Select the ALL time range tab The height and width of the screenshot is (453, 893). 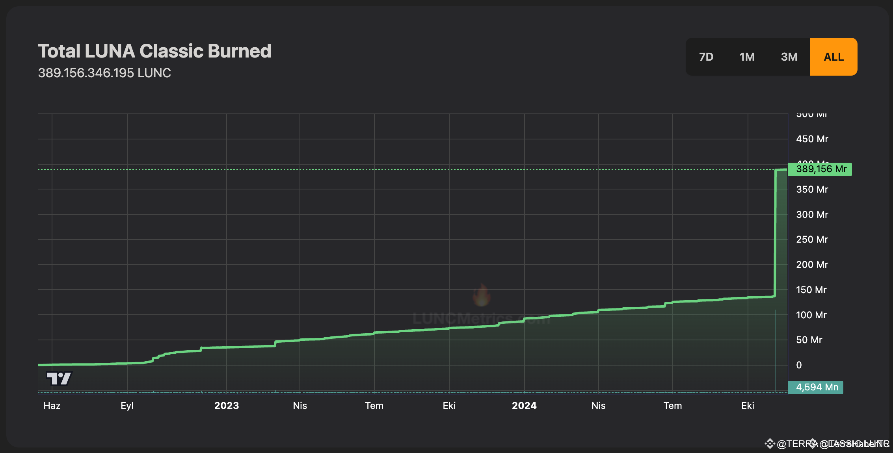[x=833, y=57]
